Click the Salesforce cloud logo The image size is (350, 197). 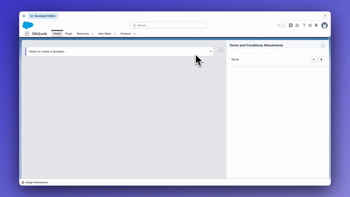point(28,25)
